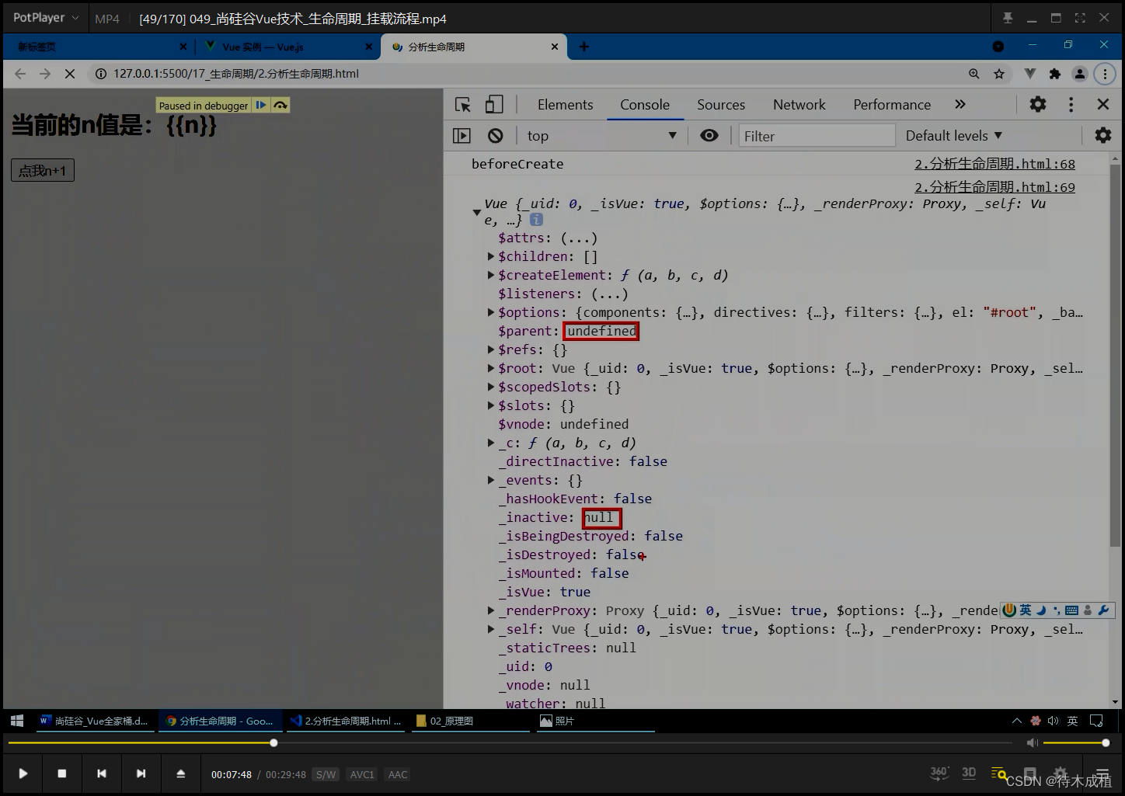This screenshot has width=1125, height=796.
Task: Focus the browser address bar
Action: click(x=528, y=74)
